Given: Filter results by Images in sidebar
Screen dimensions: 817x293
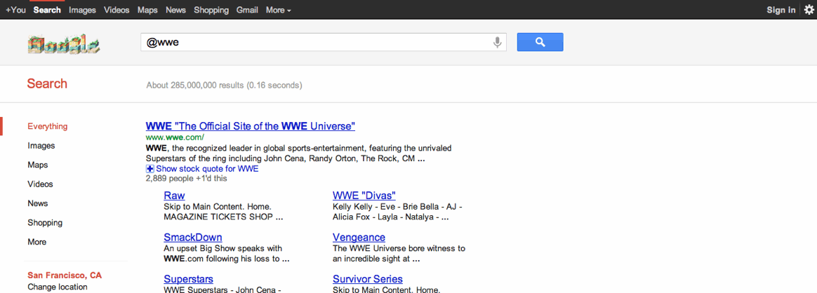Looking at the screenshot, I should click(41, 146).
